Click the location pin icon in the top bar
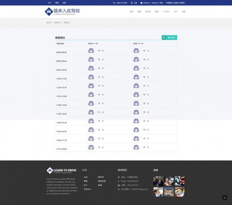 click(131, 3)
